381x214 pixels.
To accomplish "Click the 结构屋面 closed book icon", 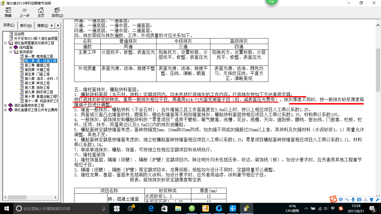I will (16, 47).
